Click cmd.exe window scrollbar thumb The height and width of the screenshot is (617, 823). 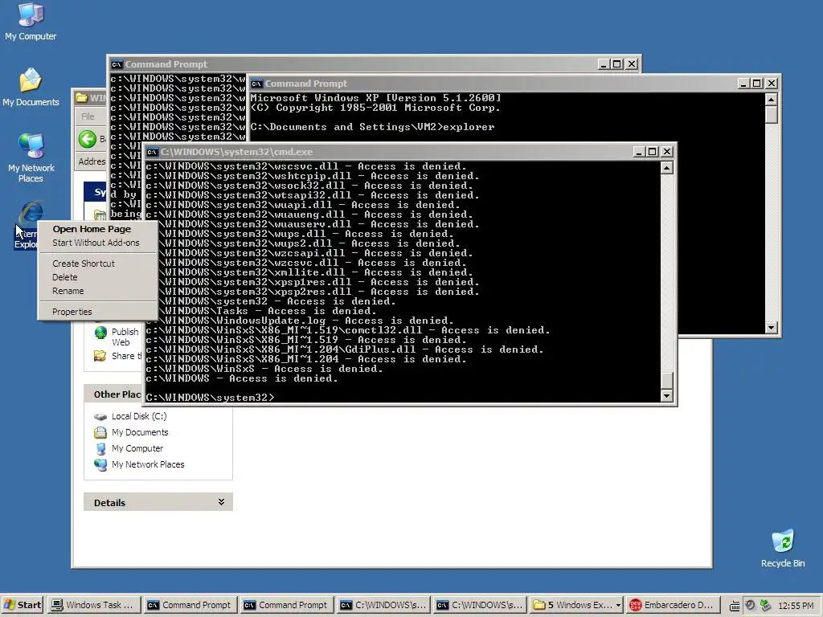(666, 379)
